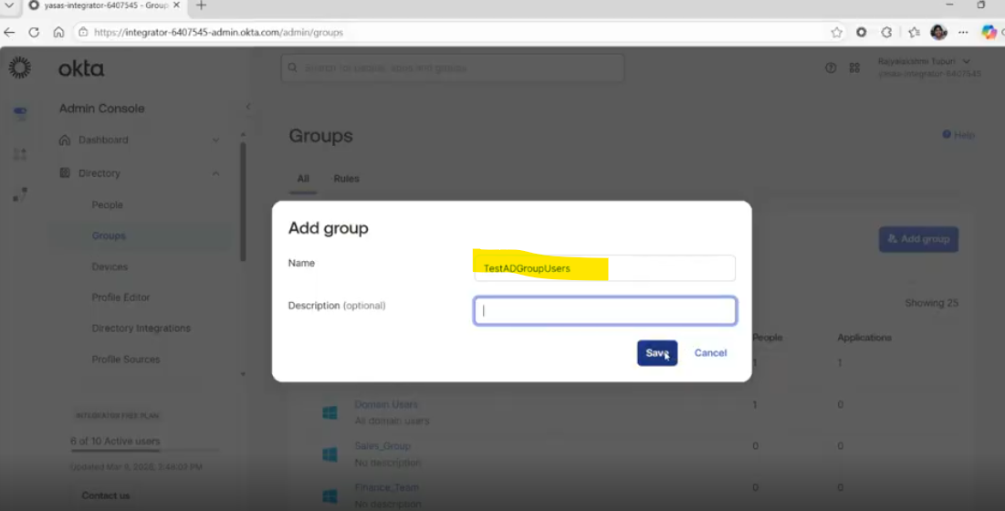Click the browser home icon
Screen dimensions: 1005x511
(x=58, y=32)
